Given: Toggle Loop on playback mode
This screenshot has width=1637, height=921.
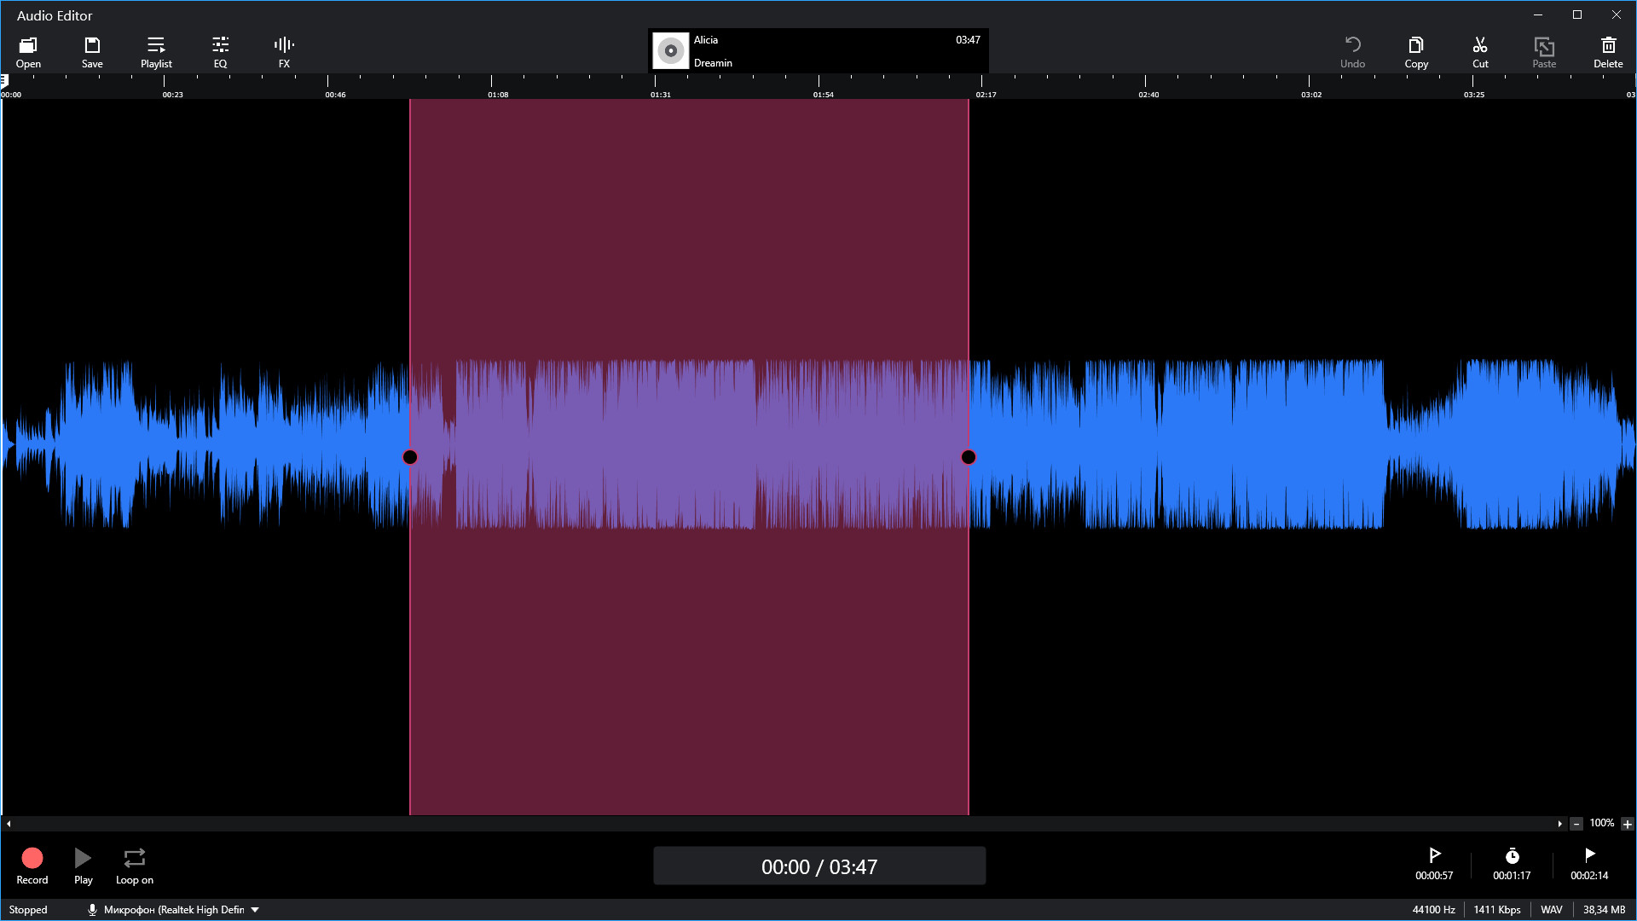Looking at the screenshot, I should point(134,864).
